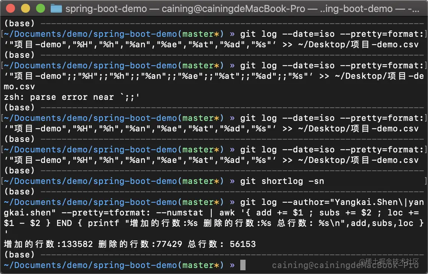Click the '--pretty=tformat:' option text
This screenshot has width=428, height=274.
point(106,212)
